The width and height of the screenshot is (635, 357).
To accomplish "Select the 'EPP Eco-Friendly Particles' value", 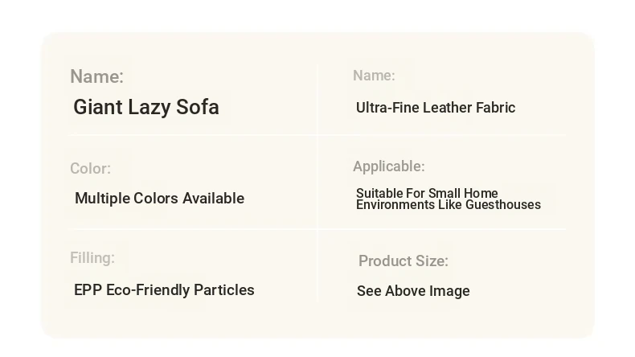I will coord(164,290).
